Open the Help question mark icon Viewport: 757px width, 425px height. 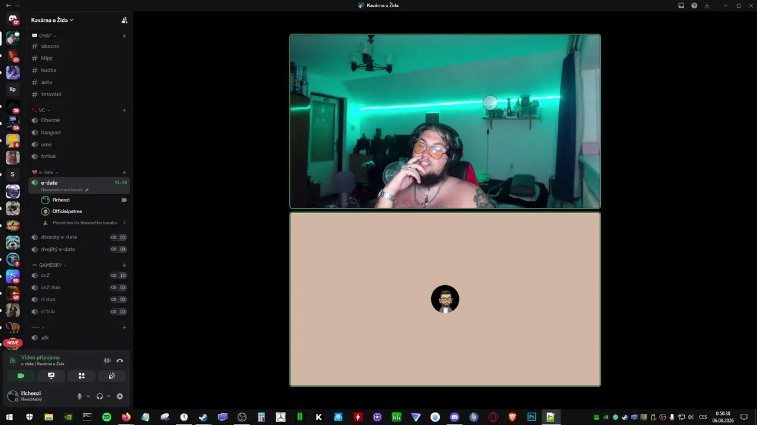(x=694, y=5)
